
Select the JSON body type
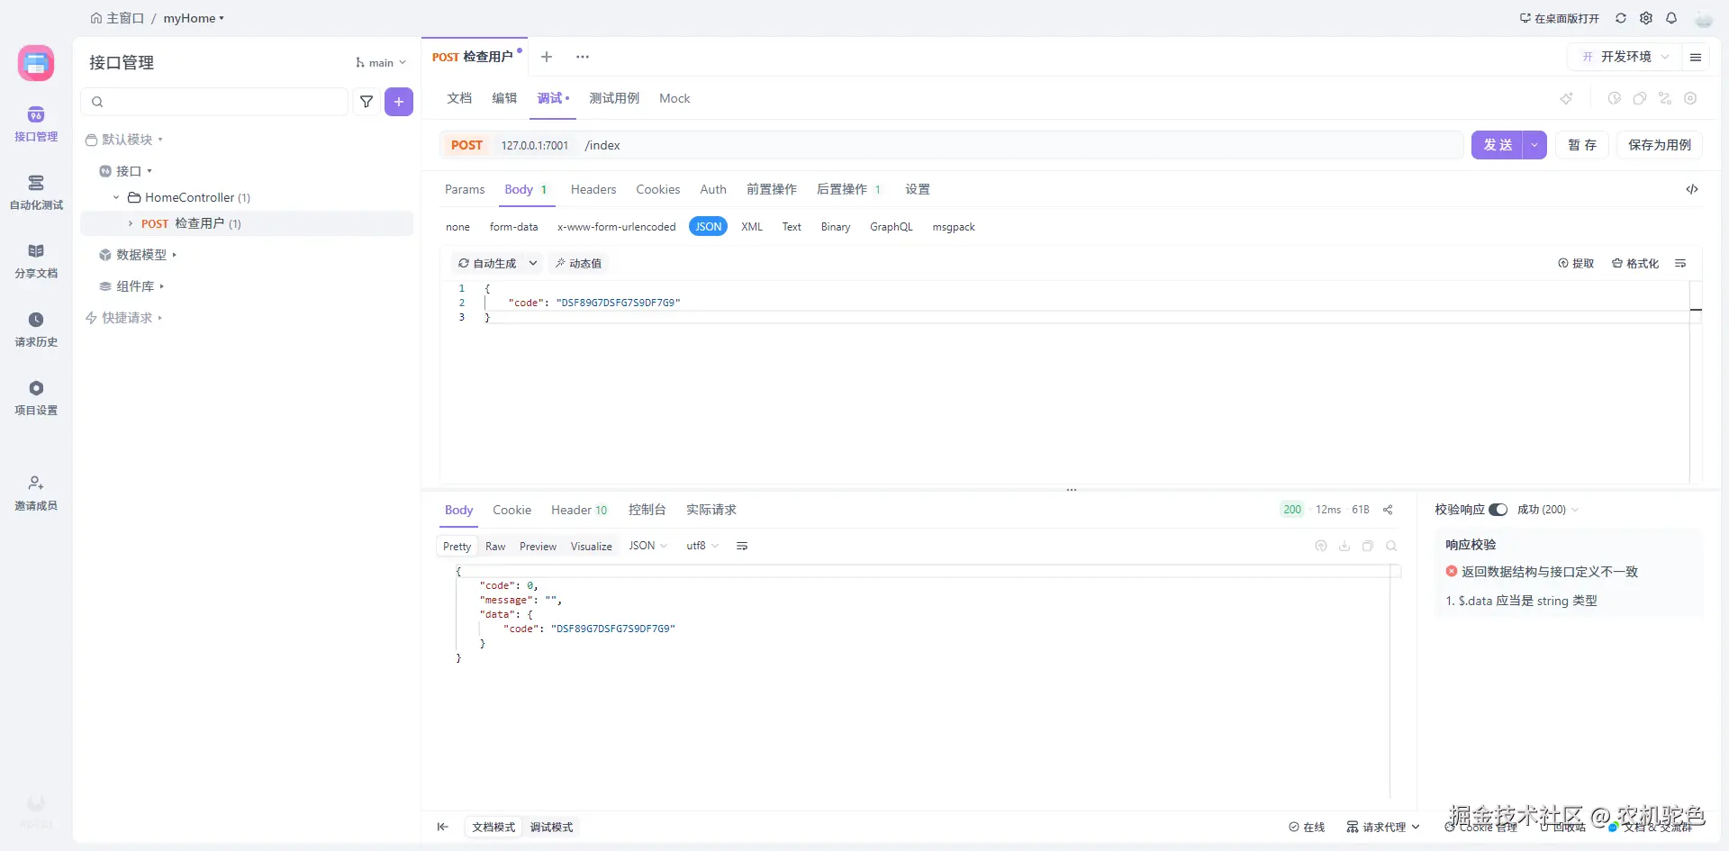pyautogui.click(x=708, y=227)
